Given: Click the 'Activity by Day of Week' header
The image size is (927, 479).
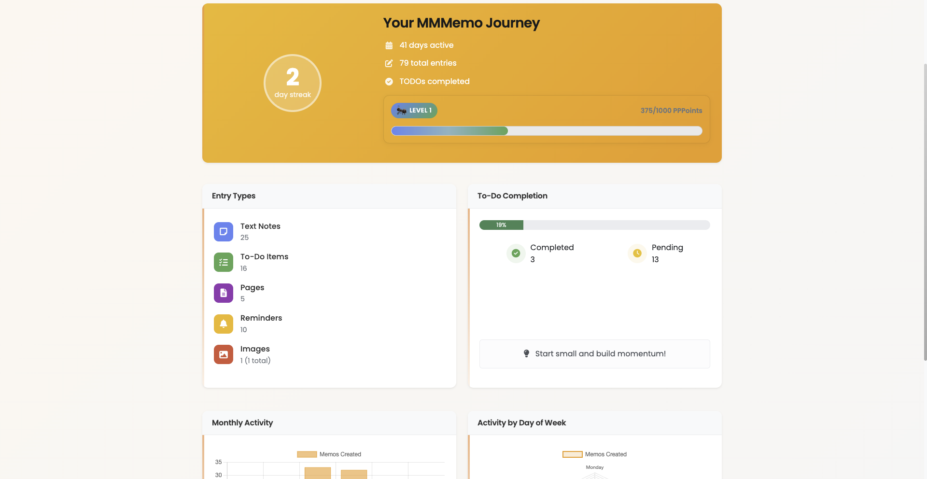Looking at the screenshot, I should point(595,423).
